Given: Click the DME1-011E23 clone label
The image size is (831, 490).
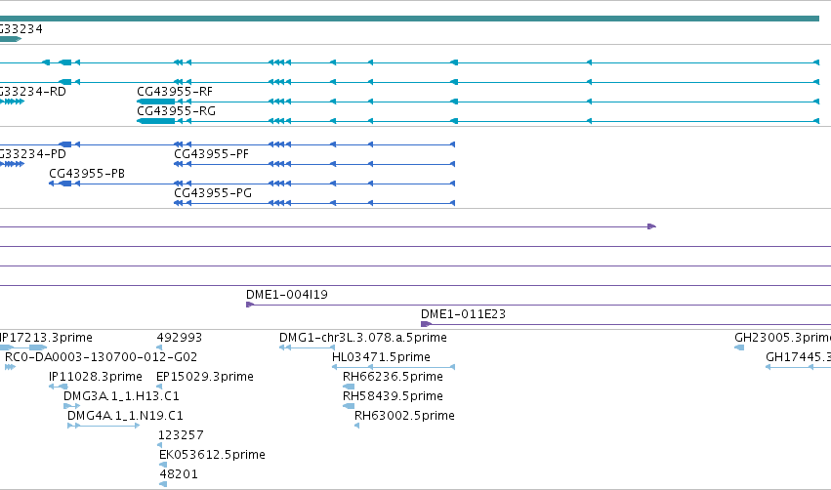Looking at the screenshot, I should [463, 314].
